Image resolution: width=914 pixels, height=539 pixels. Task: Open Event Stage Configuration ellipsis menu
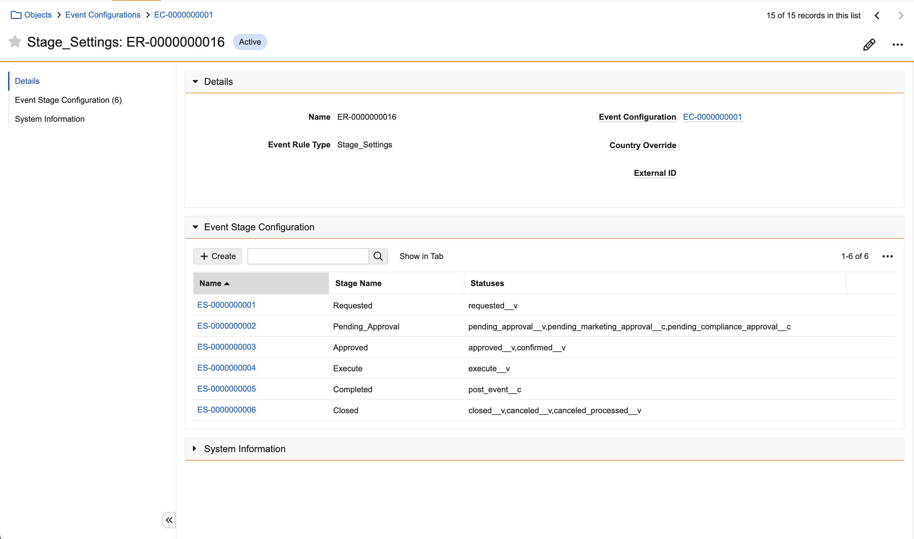pos(887,256)
